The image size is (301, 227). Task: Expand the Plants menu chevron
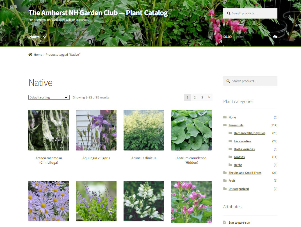point(45,37)
